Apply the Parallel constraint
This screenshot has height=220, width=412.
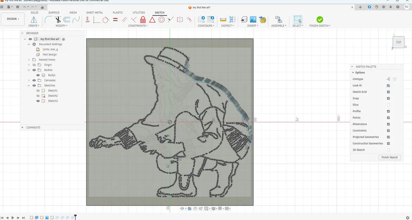pyautogui.click(x=125, y=19)
